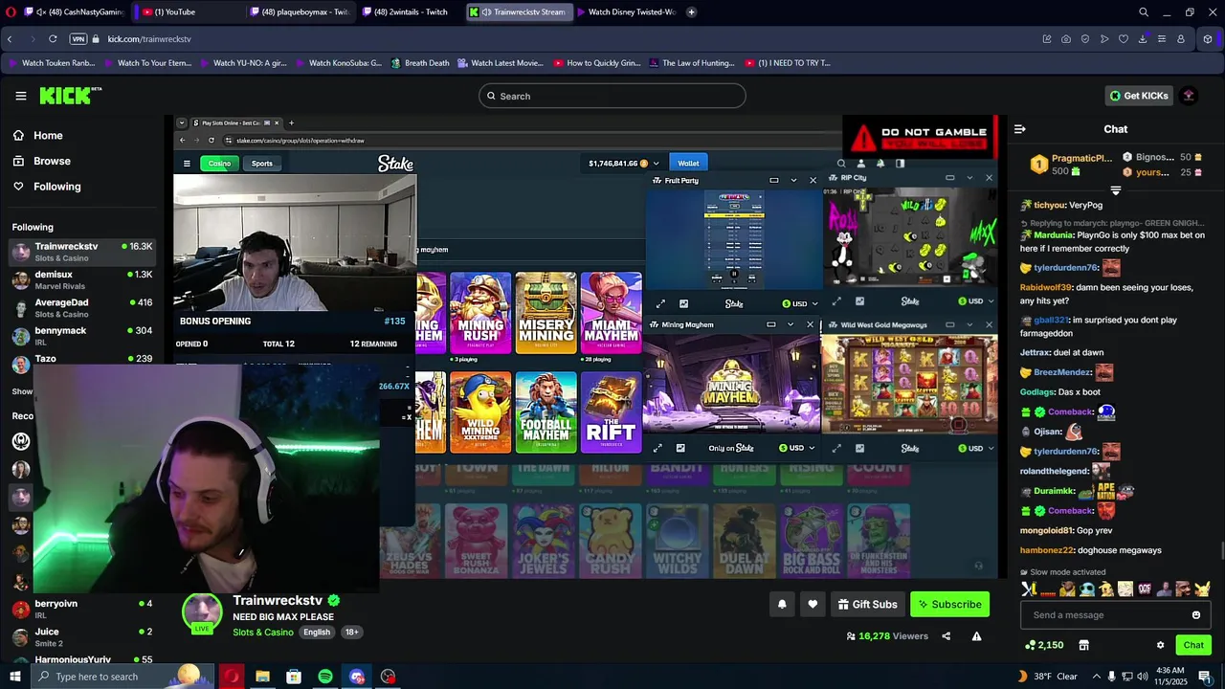Open the Windows notification center

tap(1205, 677)
